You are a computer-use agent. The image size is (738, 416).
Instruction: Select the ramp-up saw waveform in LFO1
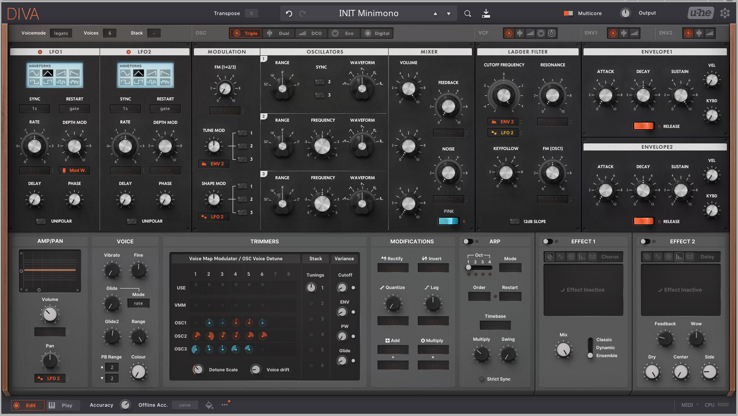click(61, 73)
